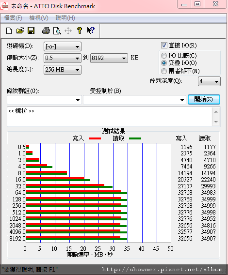Screen dimensions: 228x275
Task: Open the 磁碟機(D) drive dropdown
Action: [63, 46]
